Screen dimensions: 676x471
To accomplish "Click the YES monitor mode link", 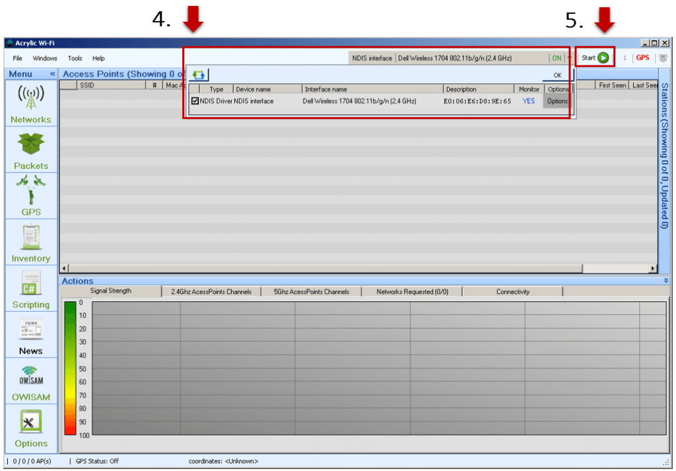I will 529,101.
